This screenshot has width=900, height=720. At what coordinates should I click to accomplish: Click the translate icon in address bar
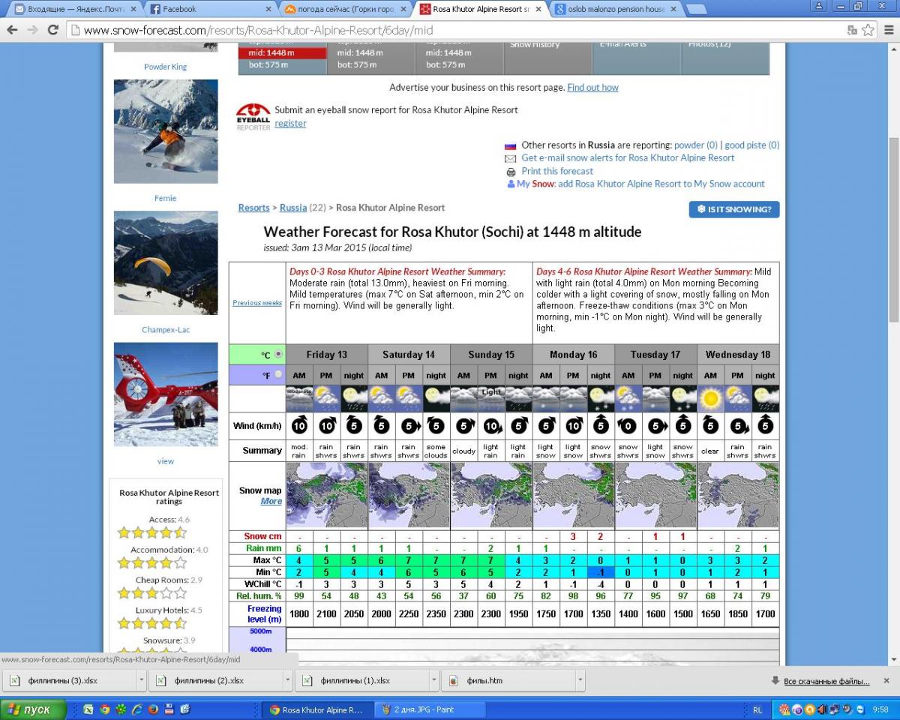tap(852, 30)
